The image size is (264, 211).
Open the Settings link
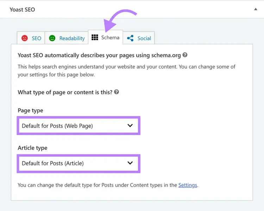pyautogui.click(x=188, y=185)
